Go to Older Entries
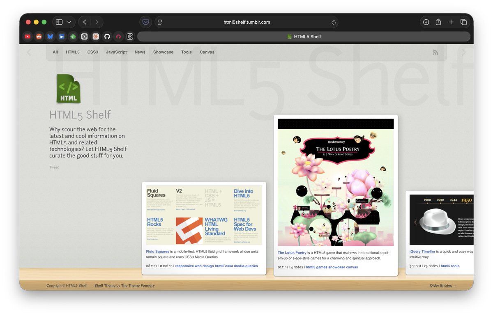 [443, 286]
